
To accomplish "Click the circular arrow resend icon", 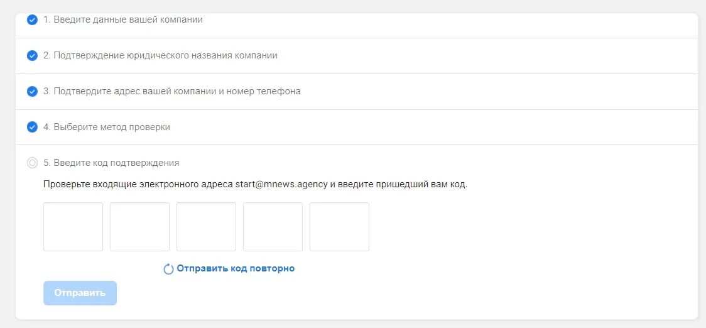I will (x=168, y=269).
